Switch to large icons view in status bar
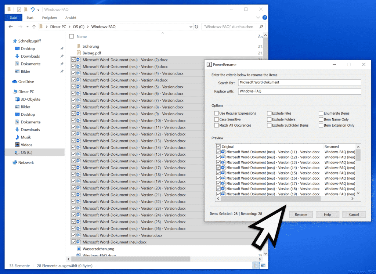The image size is (376, 274). tap(263, 265)
